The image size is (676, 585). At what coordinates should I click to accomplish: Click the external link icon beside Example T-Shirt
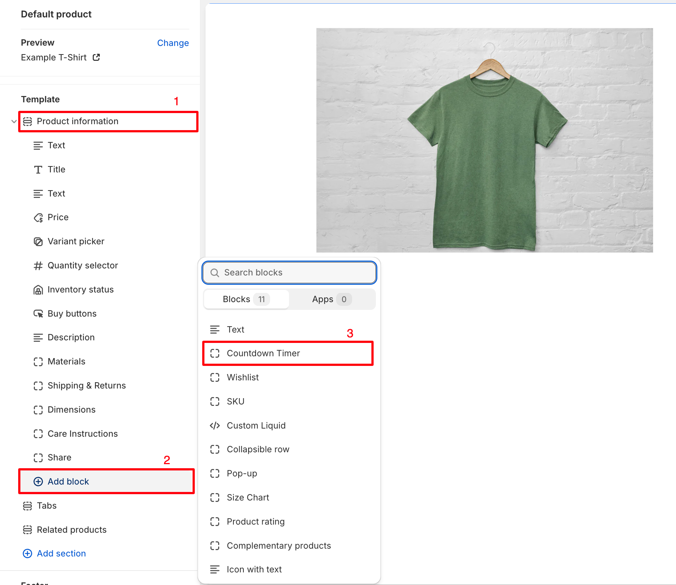click(96, 57)
